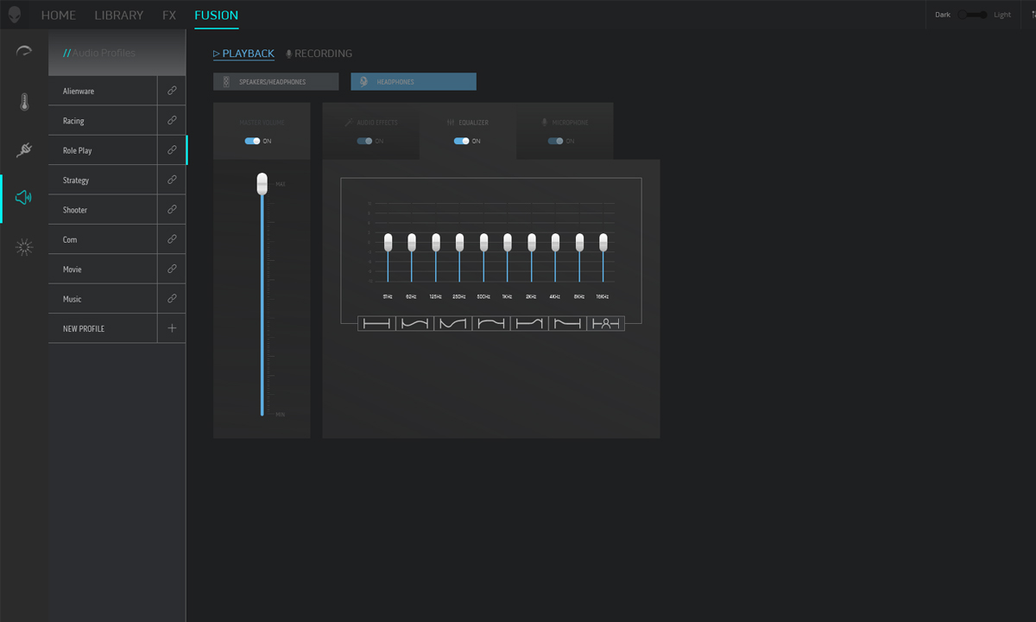Select the Shooter audio profile
1036x622 pixels.
click(103, 210)
